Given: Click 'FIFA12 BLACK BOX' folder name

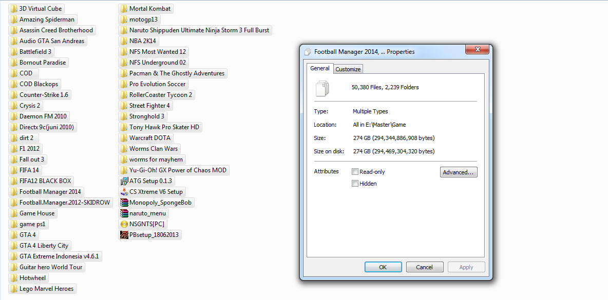Looking at the screenshot, I should 45,181.
